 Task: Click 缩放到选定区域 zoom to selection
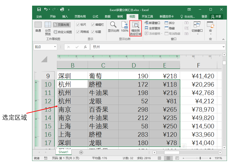point(135,28)
